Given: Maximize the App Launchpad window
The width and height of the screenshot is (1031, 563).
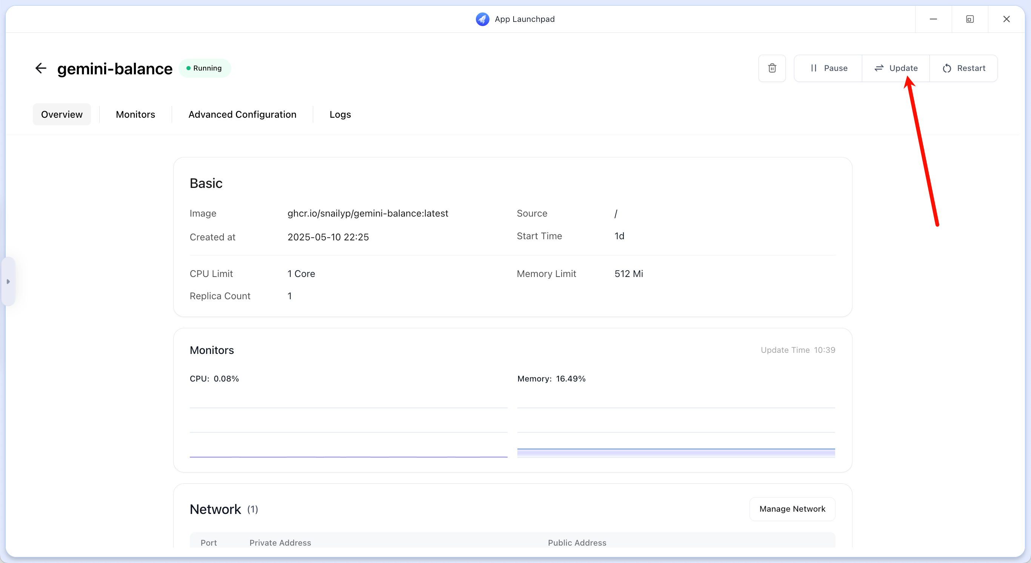Looking at the screenshot, I should pos(969,19).
